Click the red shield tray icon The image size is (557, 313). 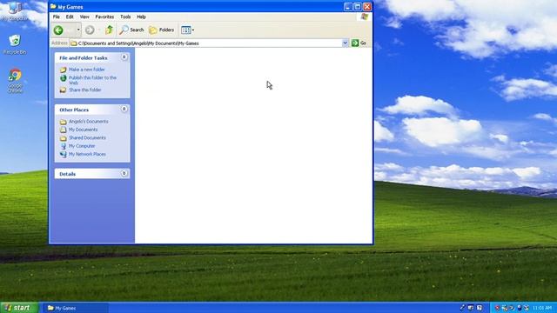pyautogui.click(x=497, y=308)
